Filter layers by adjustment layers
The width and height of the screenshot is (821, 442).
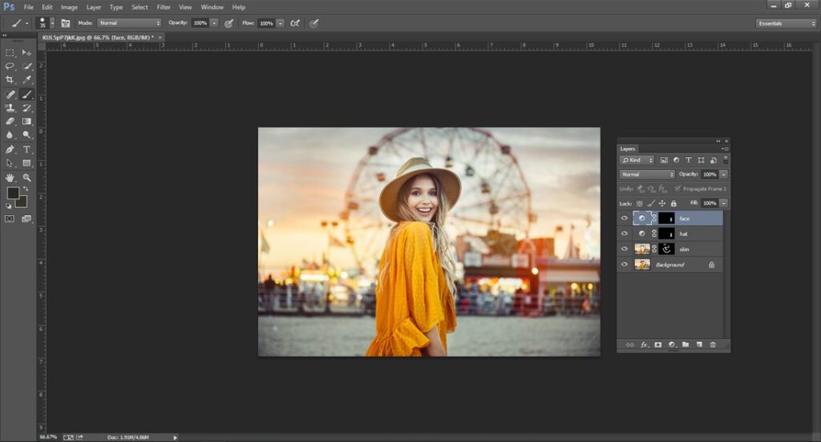point(676,160)
